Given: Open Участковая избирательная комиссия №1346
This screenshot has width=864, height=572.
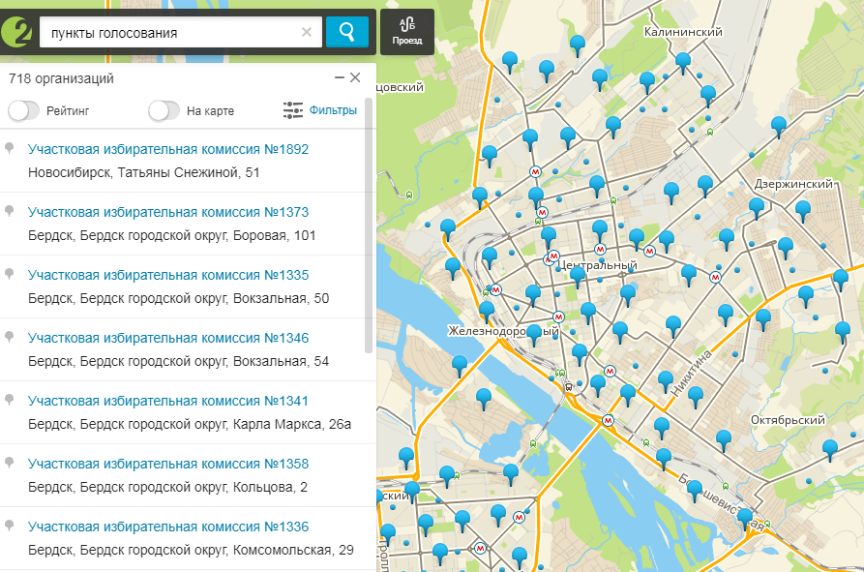Looking at the screenshot, I should click(168, 338).
